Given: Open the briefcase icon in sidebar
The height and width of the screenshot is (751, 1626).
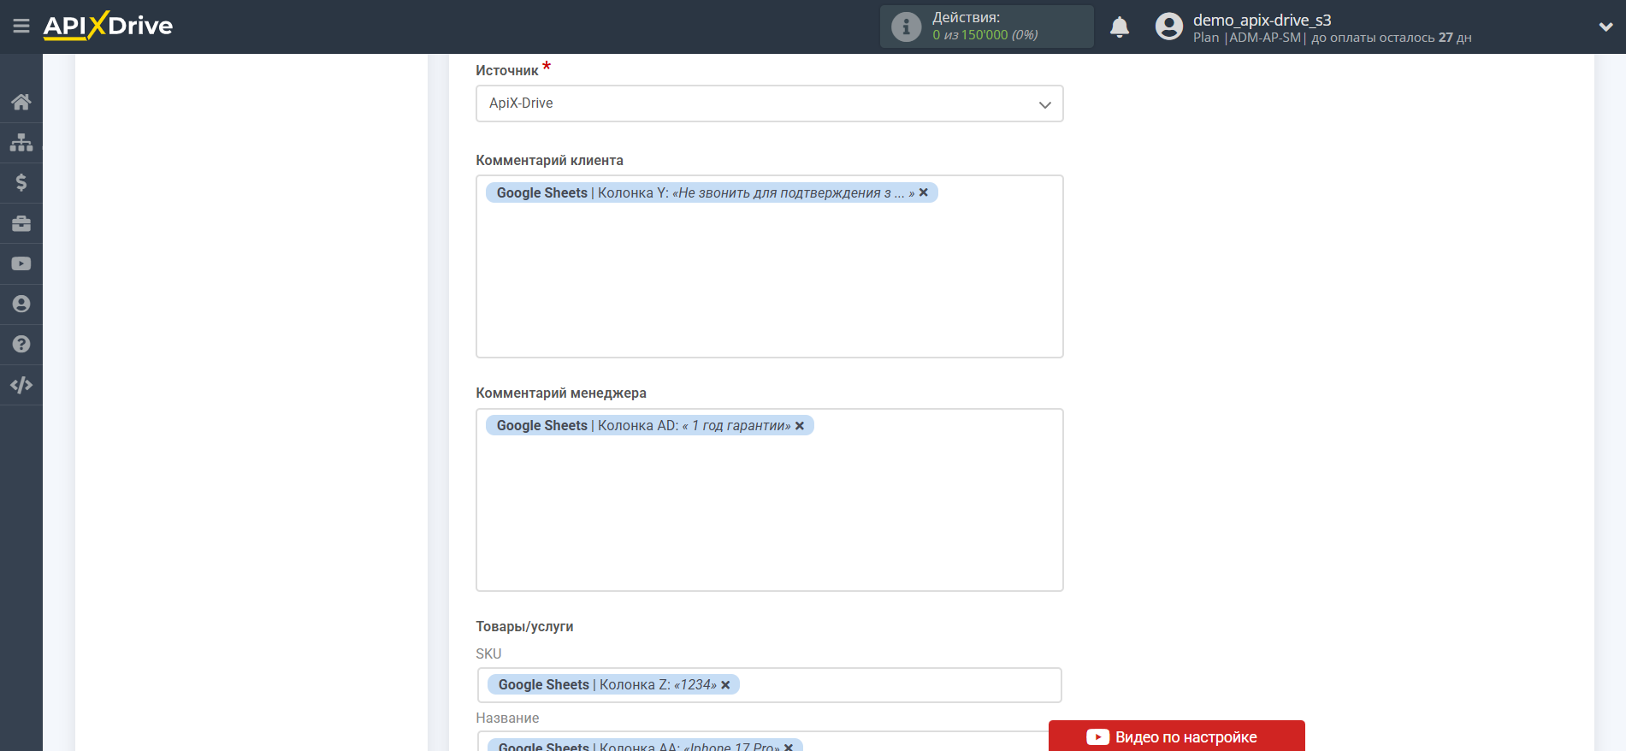Looking at the screenshot, I should pyautogui.click(x=21, y=223).
